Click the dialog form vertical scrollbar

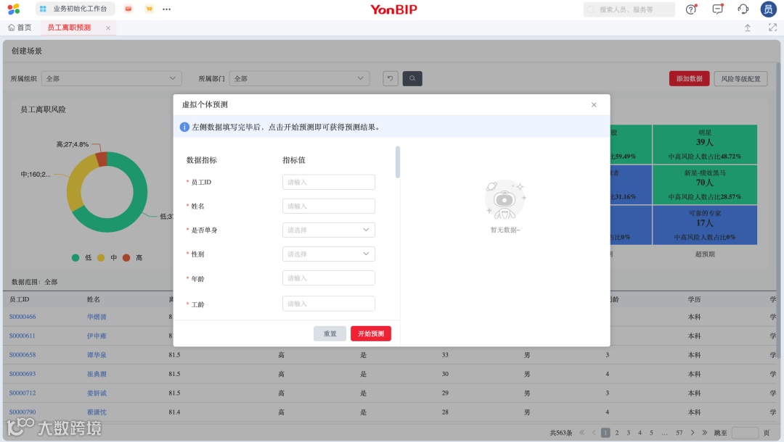pyautogui.click(x=398, y=162)
